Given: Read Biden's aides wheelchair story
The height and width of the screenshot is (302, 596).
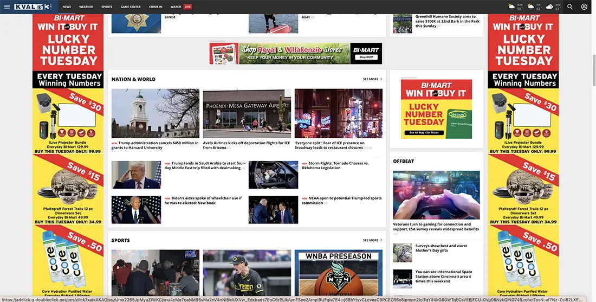Looking at the screenshot, I should click(203, 201).
